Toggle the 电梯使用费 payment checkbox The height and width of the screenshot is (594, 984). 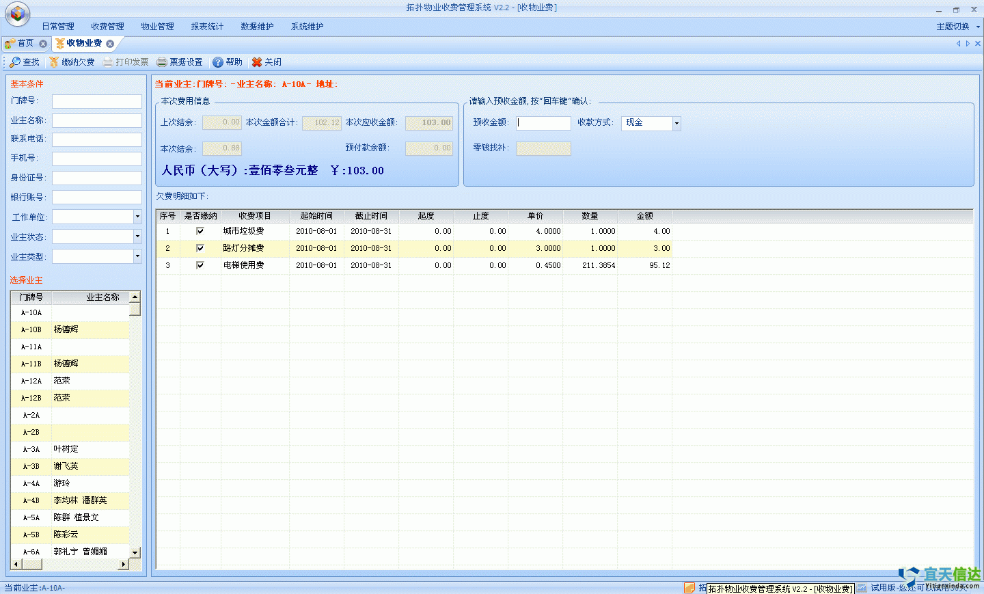click(x=200, y=265)
